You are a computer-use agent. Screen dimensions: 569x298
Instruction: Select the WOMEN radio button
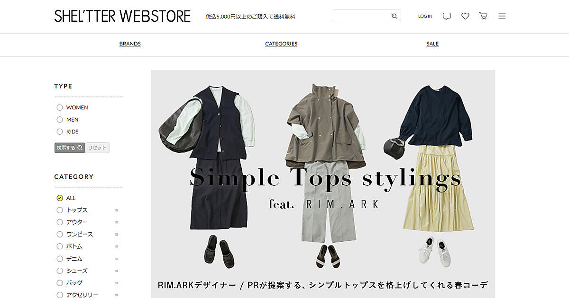tap(60, 107)
